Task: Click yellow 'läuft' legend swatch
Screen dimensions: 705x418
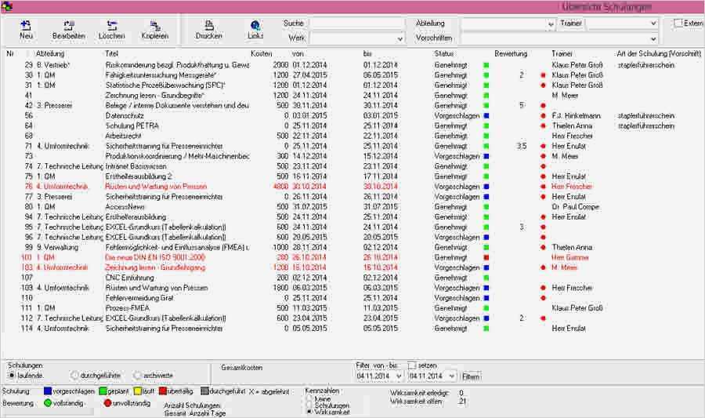Action: point(138,391)
